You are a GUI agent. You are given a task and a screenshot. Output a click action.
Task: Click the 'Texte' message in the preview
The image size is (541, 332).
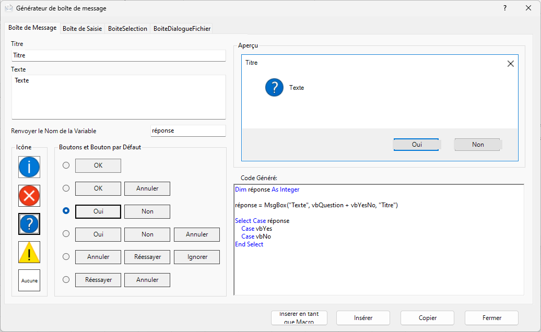pos(297,88)
